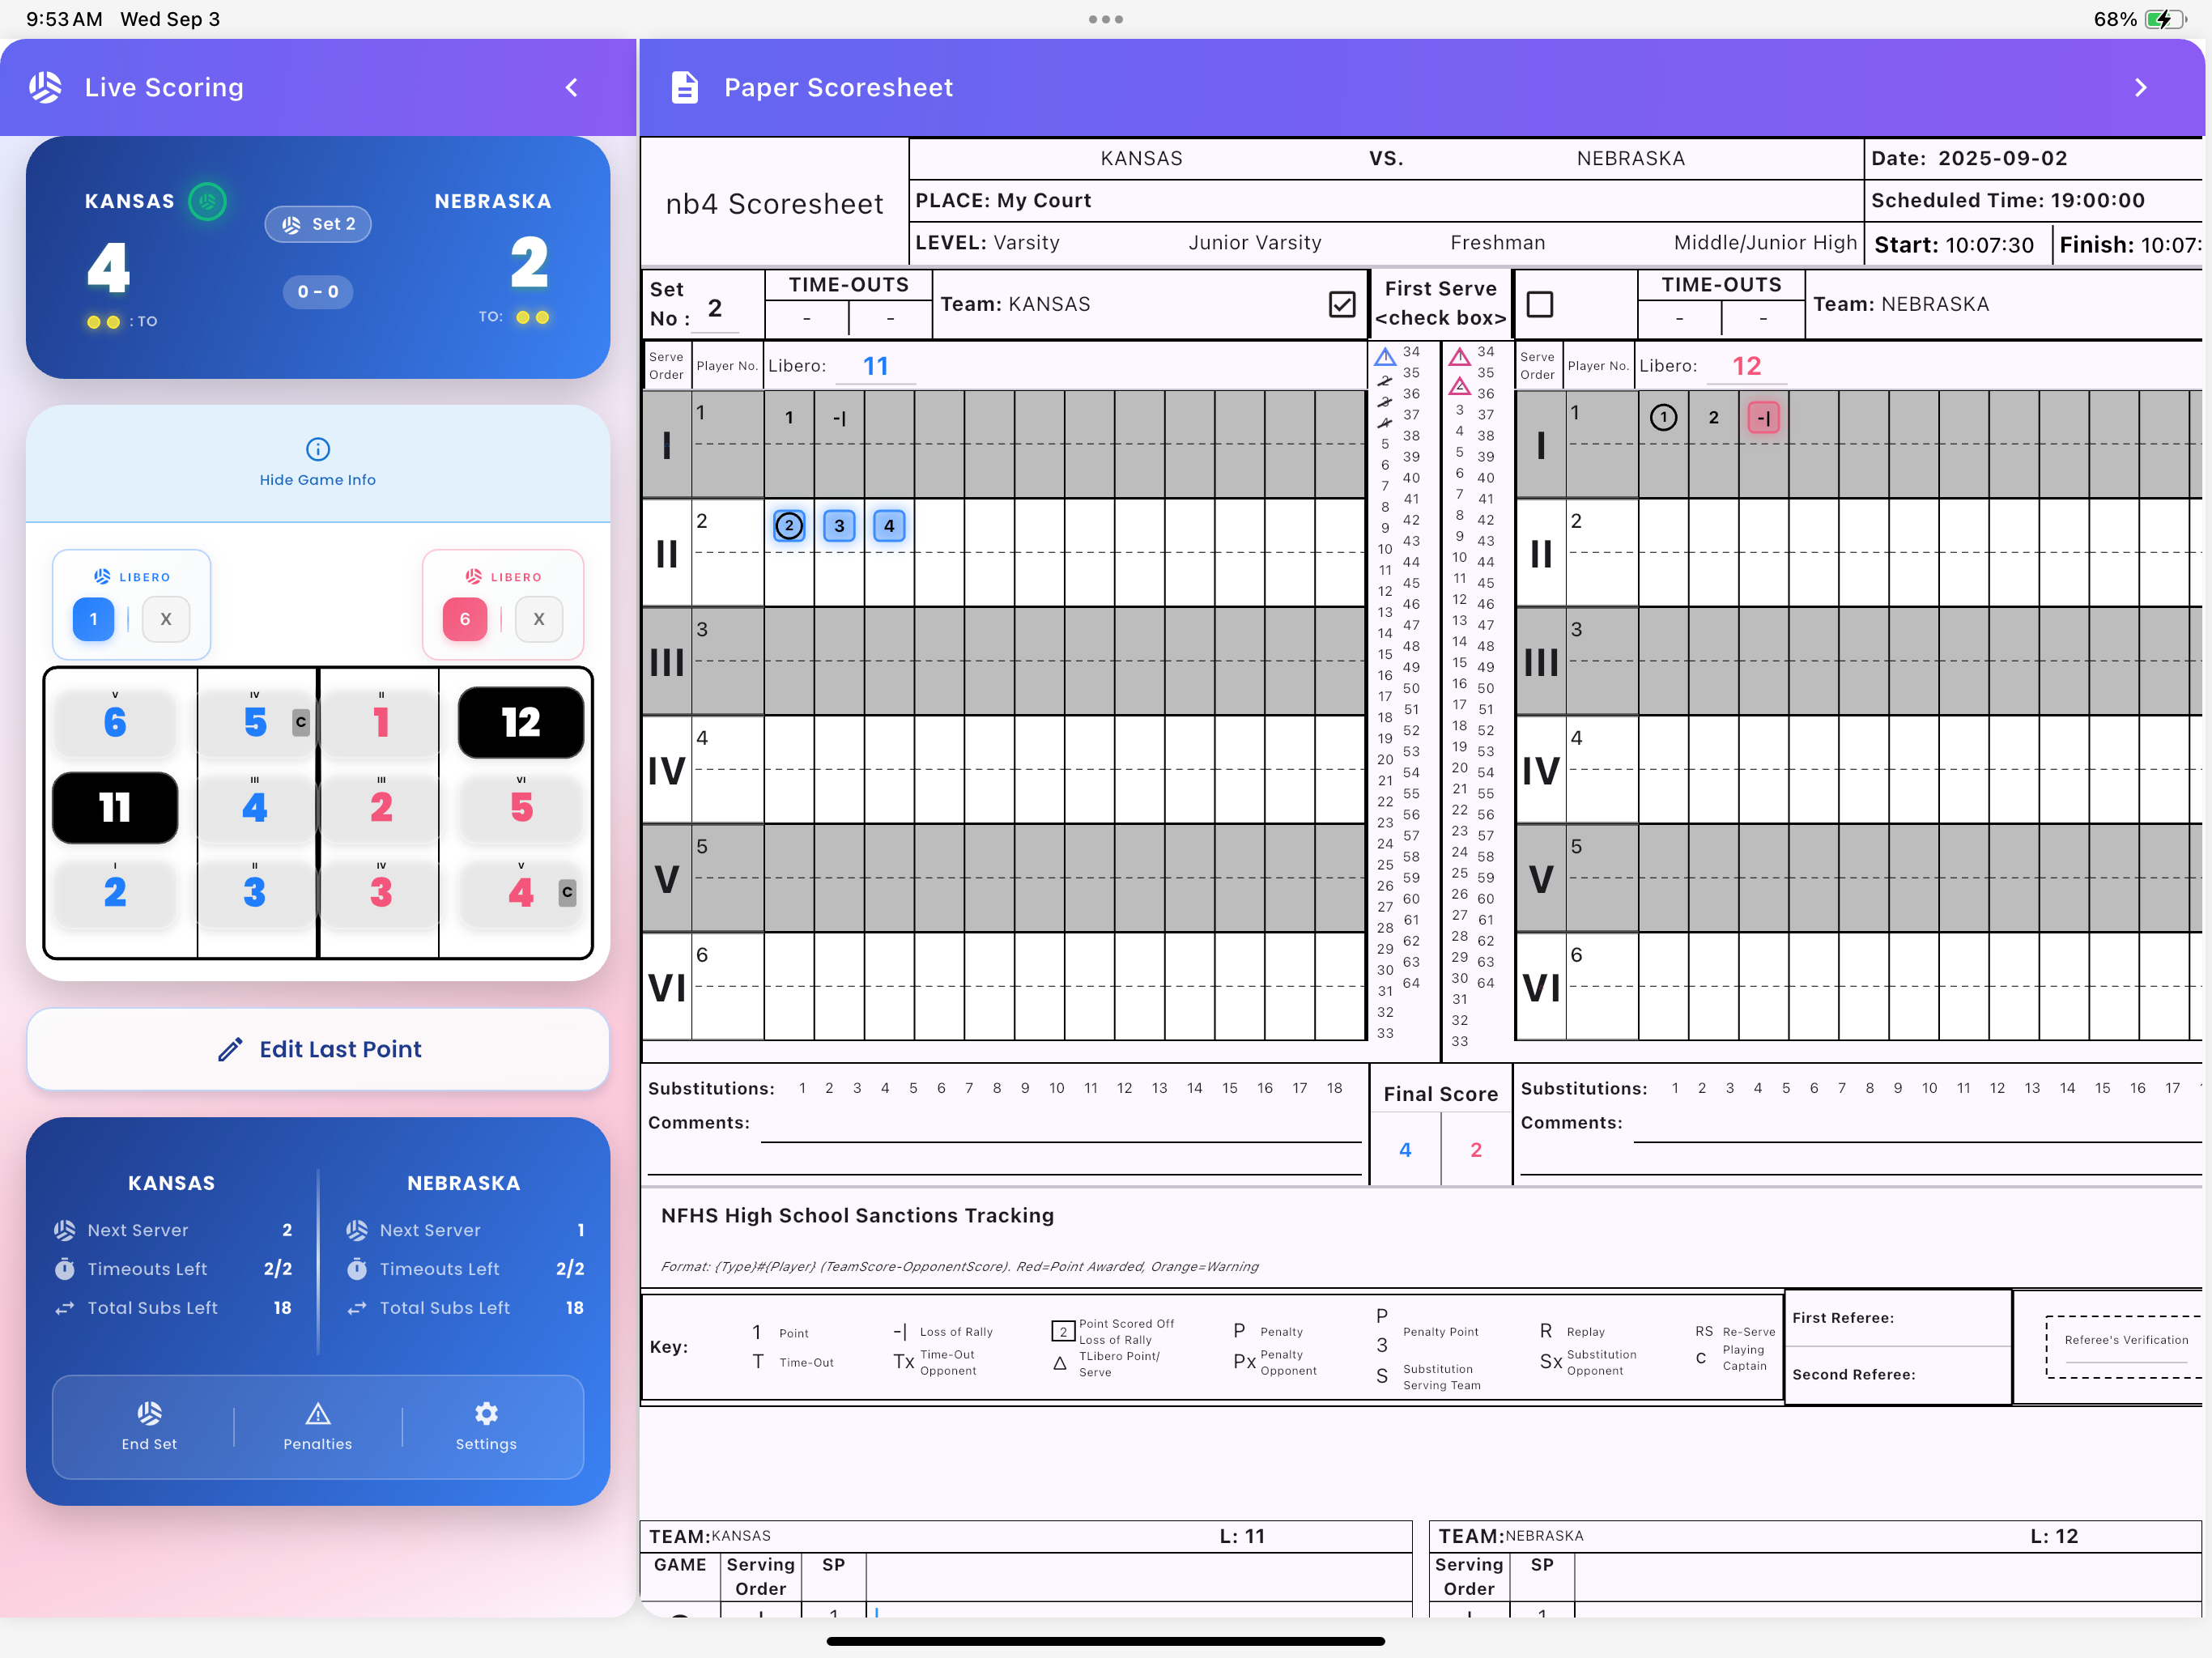This screenshot has width=2212, height=1658.
Task: Tap Final Score Nebraska 2
Action: (x=1476, y=1150)
